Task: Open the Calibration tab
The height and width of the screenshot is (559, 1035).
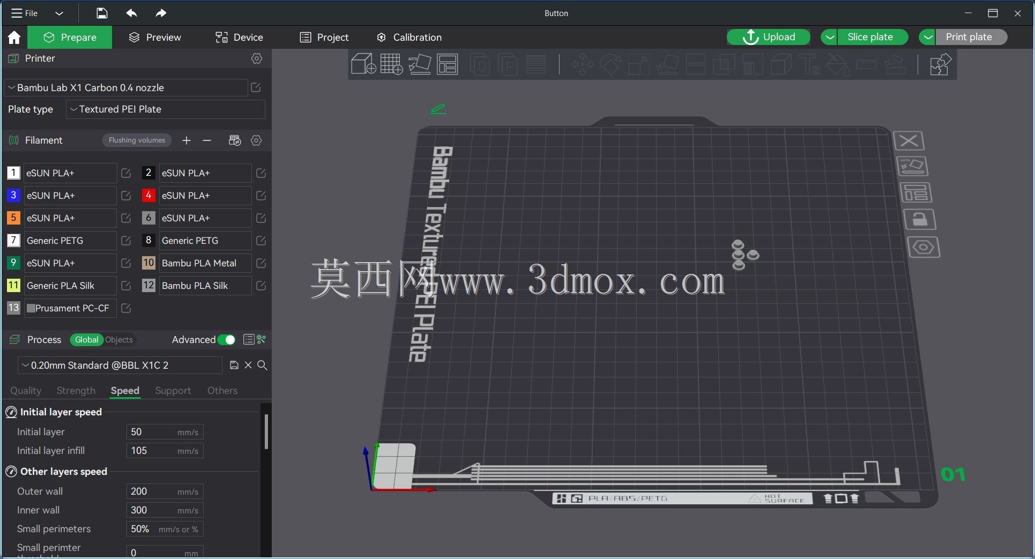Action: (409, 37)
